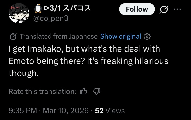Screen dimensions: 191x120
Task: Open the co_pen3 profile avatar
Action: click(x=19, y=13)
